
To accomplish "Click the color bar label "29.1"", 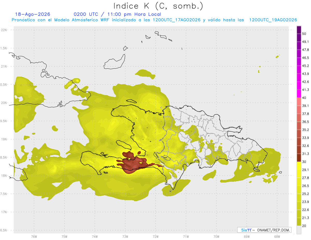I will 306,170.
